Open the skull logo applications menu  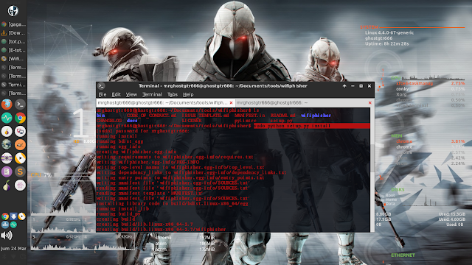click(13, 11)
